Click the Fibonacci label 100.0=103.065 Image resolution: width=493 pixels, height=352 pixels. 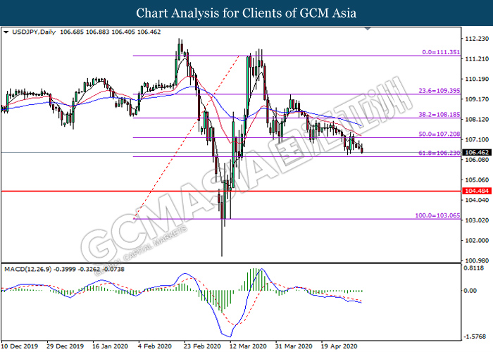point(437,215)
